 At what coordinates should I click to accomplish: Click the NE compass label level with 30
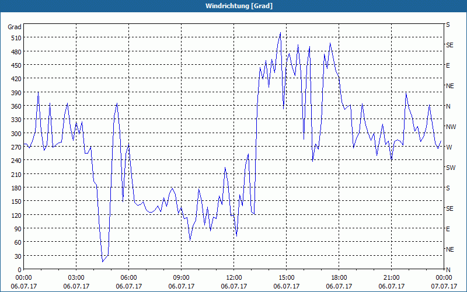[450, 249]
